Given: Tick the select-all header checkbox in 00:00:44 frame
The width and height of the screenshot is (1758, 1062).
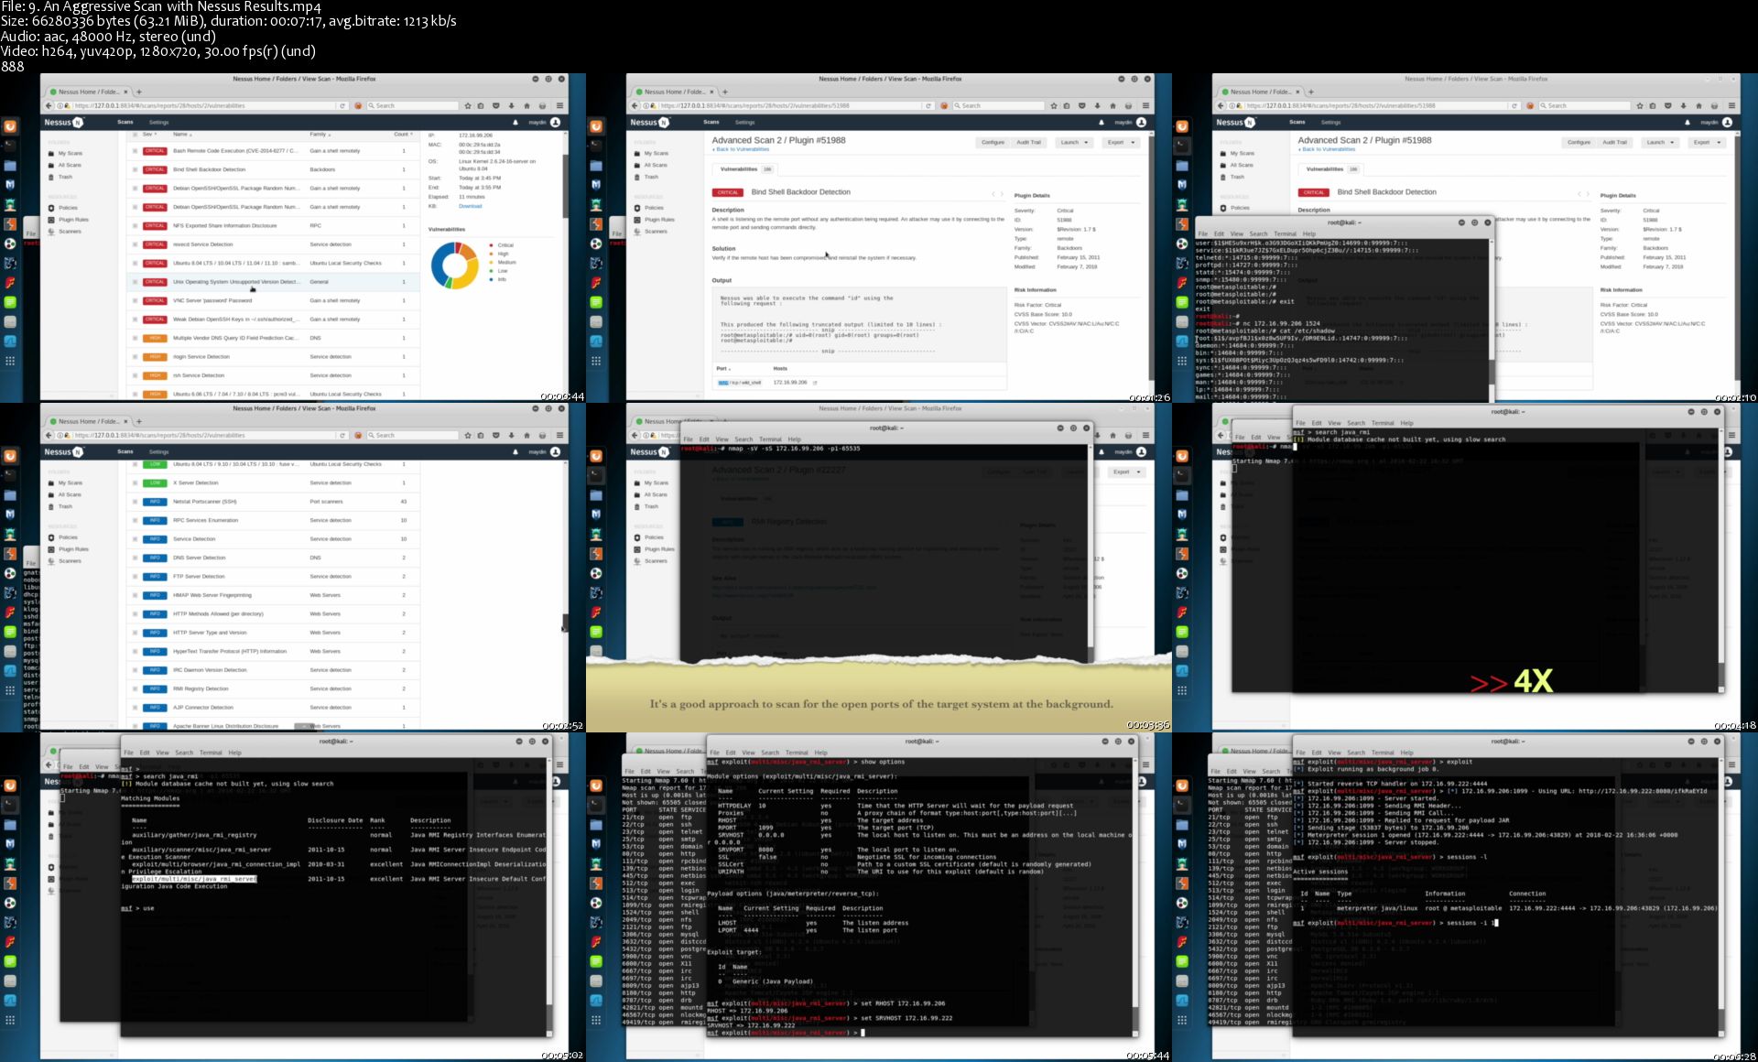Looking at the screenshot, I should (136, 135).
